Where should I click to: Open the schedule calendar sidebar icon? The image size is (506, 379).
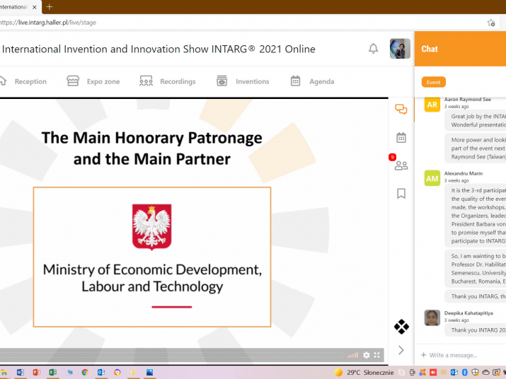[x=401, y=138]
